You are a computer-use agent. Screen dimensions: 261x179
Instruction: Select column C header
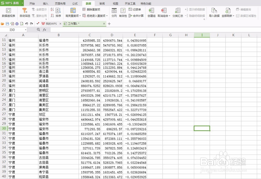pos(90,35)
